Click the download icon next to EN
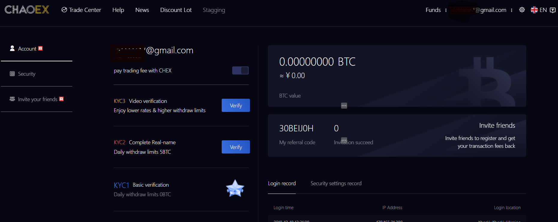558x222 pixels. [x=553, y=10]
